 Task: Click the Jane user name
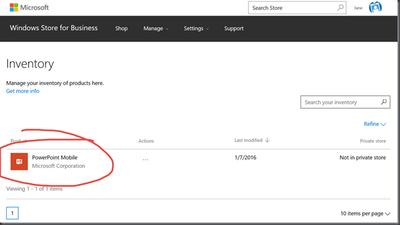(x=358, y=8)
